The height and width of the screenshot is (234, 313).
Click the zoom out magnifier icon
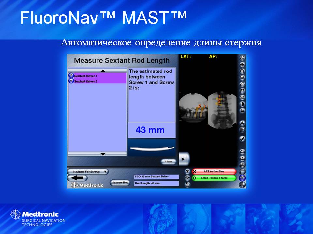tap(242, 78)
